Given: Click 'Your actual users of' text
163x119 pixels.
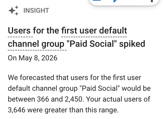Looking at the screenshot, I should pyautogui.click(x=118, y=99).
